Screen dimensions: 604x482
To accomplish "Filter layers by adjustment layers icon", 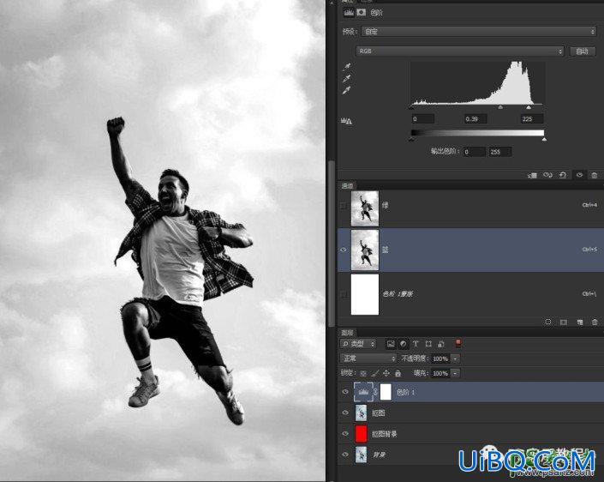I will tap(404, 344).
